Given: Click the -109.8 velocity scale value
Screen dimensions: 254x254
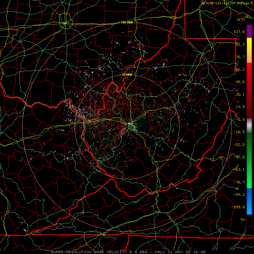Looking at the screenshot, I should (x=238, y=207).
